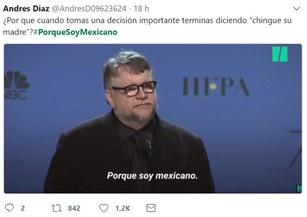Viewport: 307px width, 217px height.
Task: Send tweet via direct message envelope icon
Action: [x=151, y=208]
